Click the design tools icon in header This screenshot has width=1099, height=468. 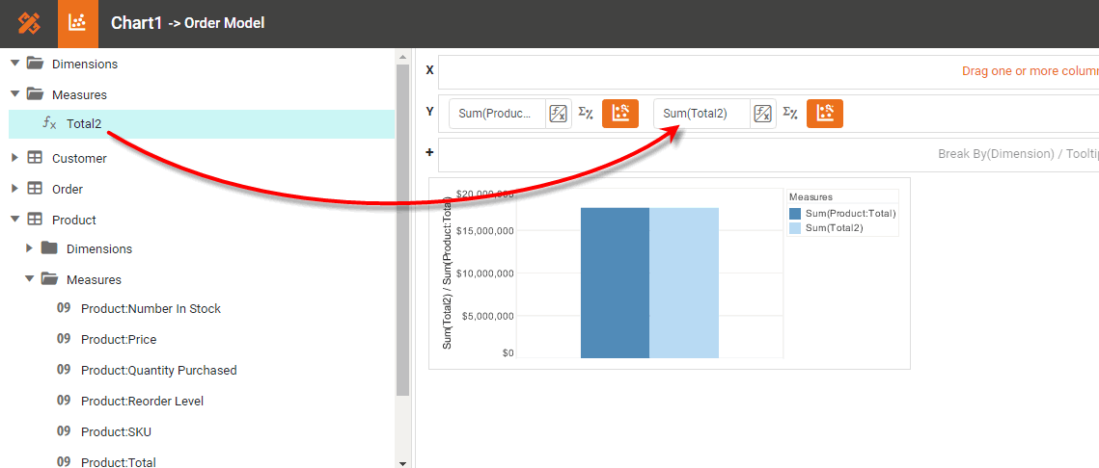coord(29,23)
